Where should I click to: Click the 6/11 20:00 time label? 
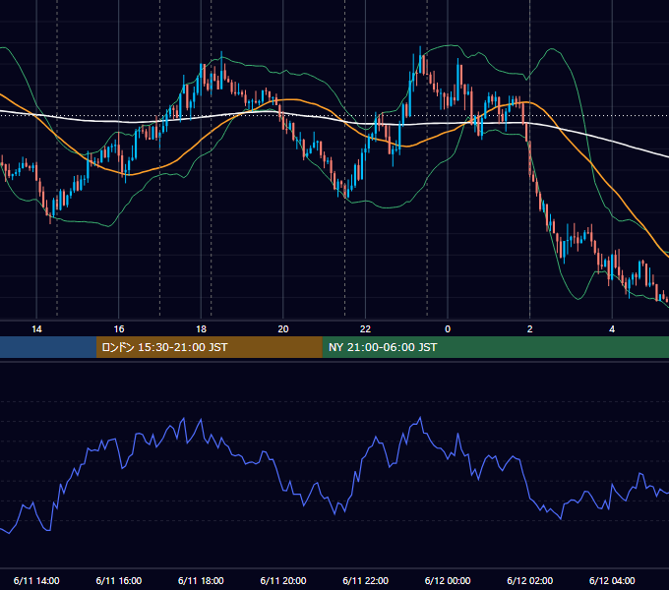point(283,580)
